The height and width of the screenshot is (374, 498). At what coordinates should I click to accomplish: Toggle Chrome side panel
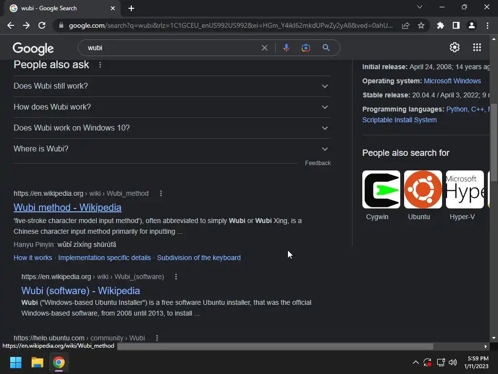(456, 25)
